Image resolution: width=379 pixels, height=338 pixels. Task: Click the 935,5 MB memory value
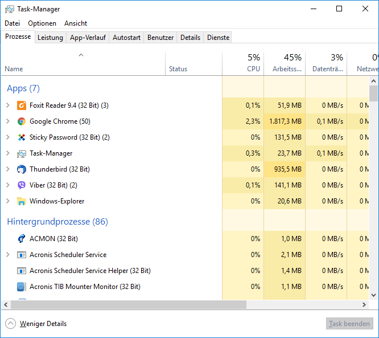tap(288, 169)
